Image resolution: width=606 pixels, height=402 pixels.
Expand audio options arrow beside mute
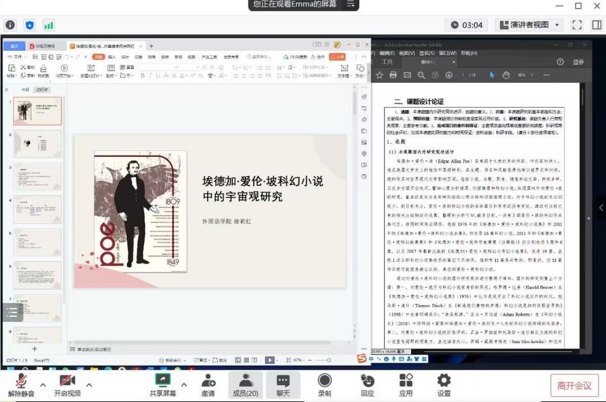43,385
